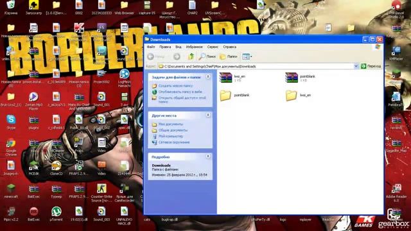Click Открыть общий доступ к этой папке
Screen dimensions: 411x231
pos(182,100)
